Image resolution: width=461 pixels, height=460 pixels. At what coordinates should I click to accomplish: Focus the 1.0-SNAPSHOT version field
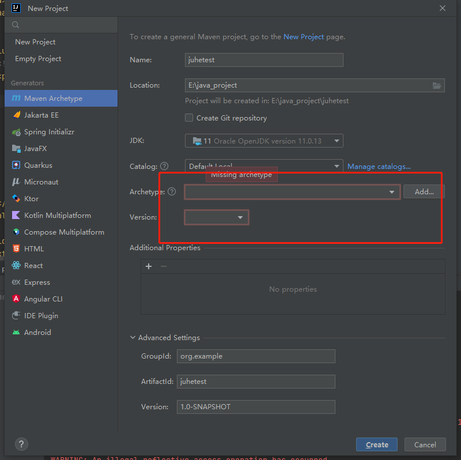point(256,407)
